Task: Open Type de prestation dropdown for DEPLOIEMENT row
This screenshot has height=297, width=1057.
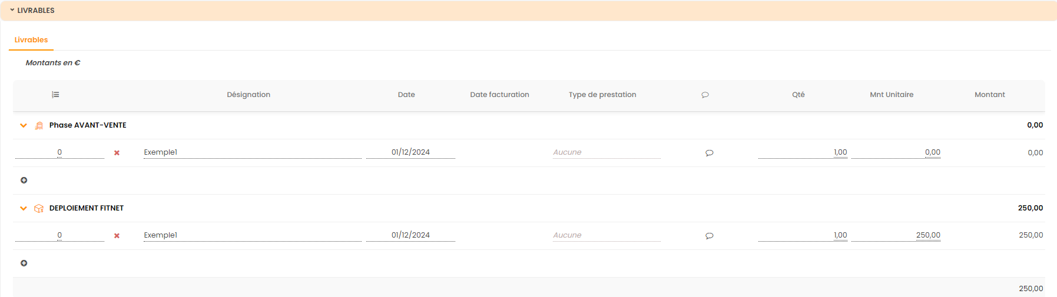Action: click(606, 235)
